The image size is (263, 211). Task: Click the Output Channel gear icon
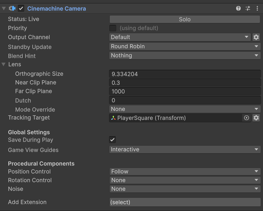(x=256, y=37)
